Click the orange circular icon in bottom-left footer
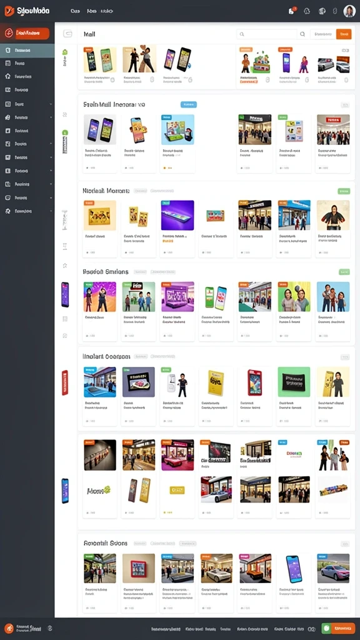Viewport: 360px width, 640px height. point(9,629)
